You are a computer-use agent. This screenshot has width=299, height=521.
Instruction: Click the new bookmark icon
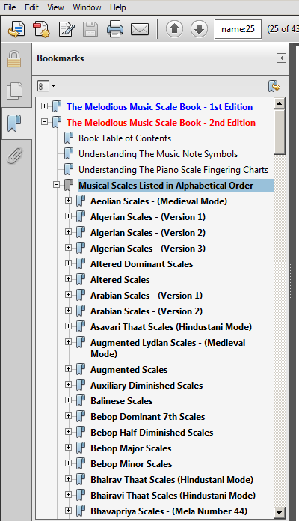(274, 86)
